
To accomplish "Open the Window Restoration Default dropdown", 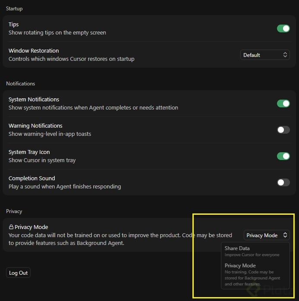I will (265, 55).
